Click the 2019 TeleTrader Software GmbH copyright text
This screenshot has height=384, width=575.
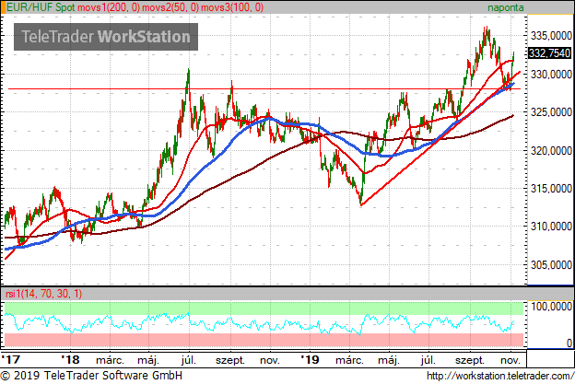click(x=91, y=376)
